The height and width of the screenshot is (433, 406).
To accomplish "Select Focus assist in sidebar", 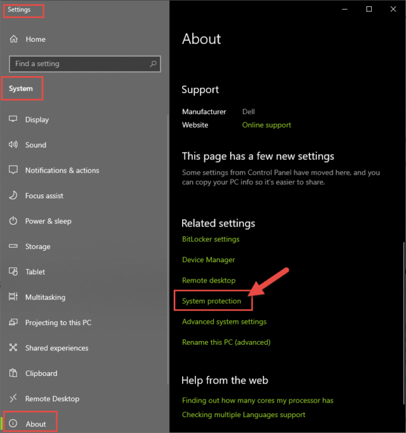I will pos(83,196).
